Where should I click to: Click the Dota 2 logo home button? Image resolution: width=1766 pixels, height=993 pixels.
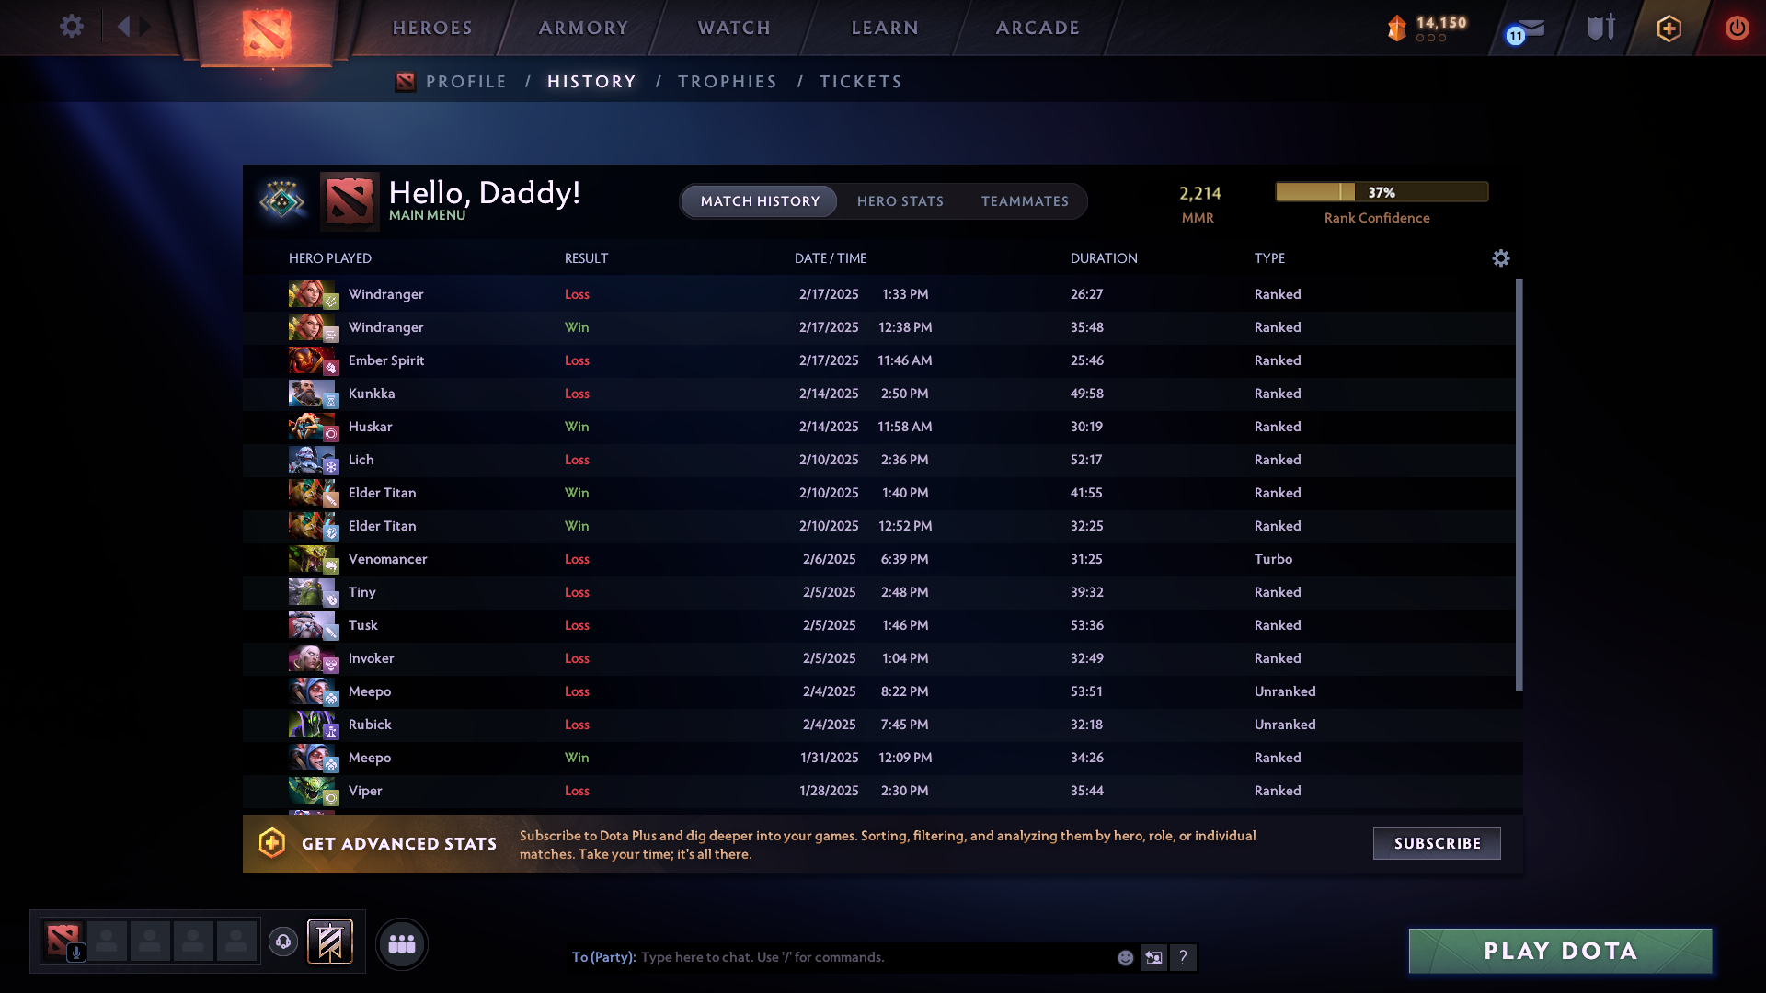267,33
